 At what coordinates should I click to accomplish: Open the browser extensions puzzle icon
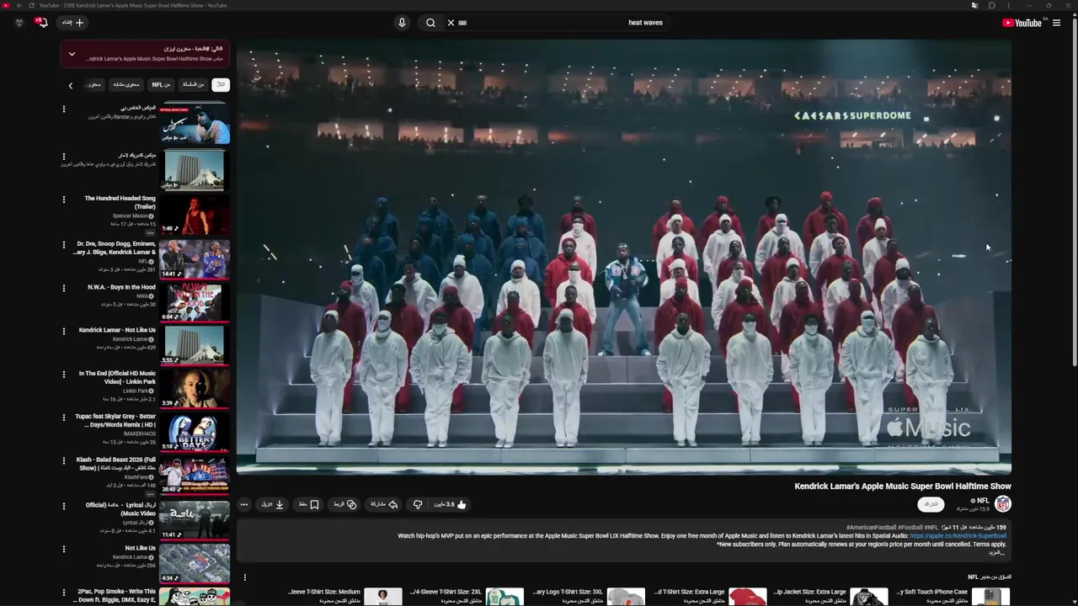(x=992, y=5)
